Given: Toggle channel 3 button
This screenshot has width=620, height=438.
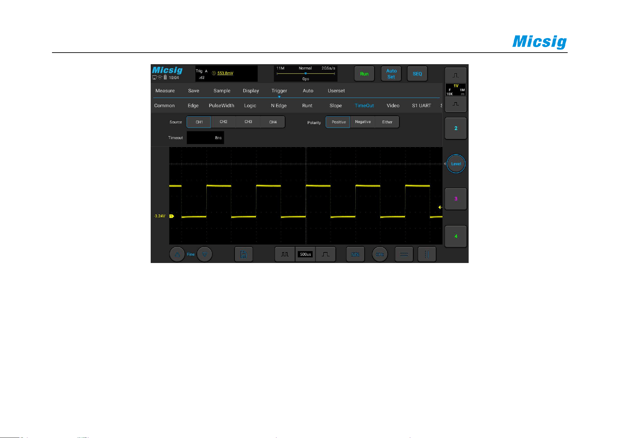Looking at the screenshot, I should coord(456,199).
